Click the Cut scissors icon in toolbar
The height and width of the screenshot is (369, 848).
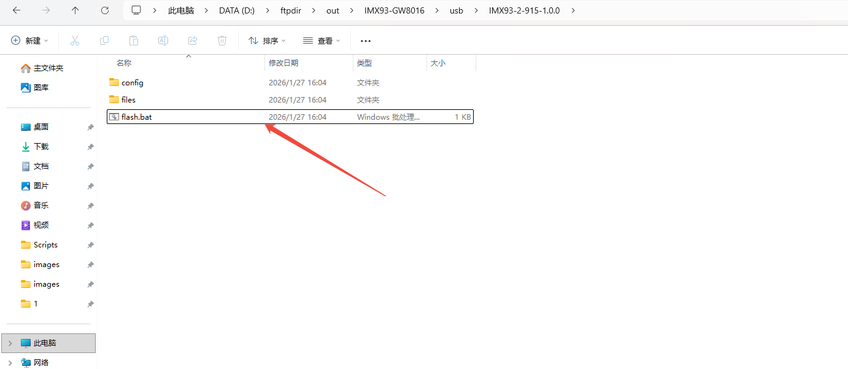tap(75, 41)
